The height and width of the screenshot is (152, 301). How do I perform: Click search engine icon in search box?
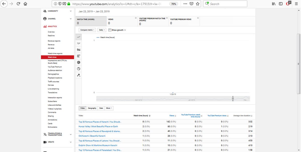[x=207, y=4]
